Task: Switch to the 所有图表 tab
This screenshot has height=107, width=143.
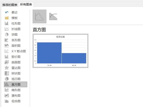Action: (x=26, y=5)
